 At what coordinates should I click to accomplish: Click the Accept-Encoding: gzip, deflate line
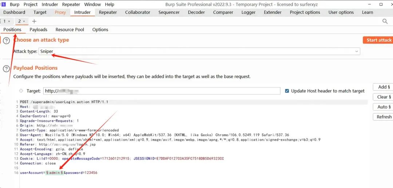pos(51,150)
